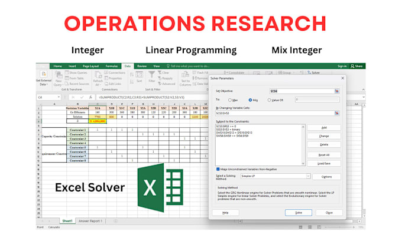This screenshot has width=402, height=241.
Task: Switch to Answer Report 1 sheet
Action: point(90,221)
